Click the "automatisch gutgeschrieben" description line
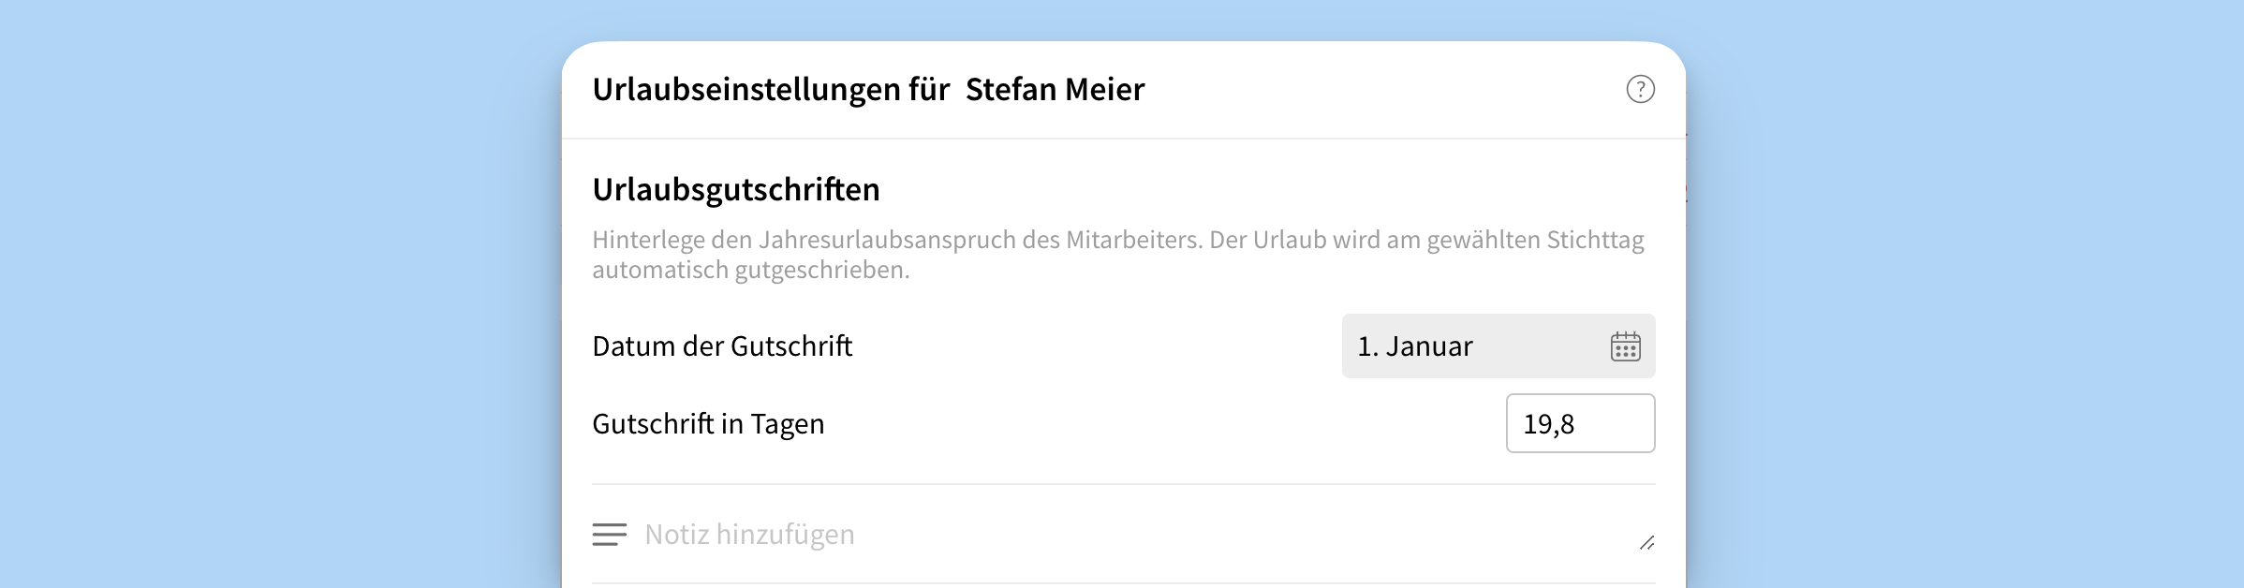Viewport: 2244px width, 588px height. (750, 271)
